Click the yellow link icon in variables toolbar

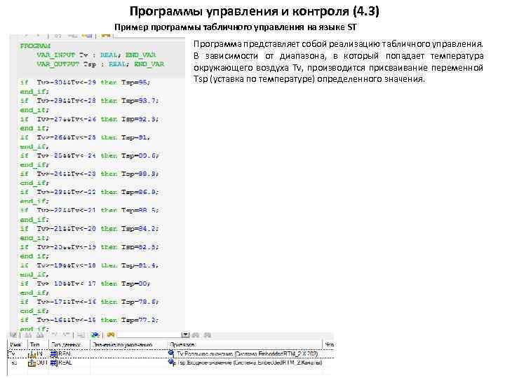tap(111, 335)
